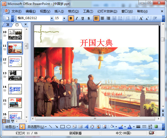Select slide 10 thumbnail
This screenshot has height=138, width=167.
tap(15, 34)
